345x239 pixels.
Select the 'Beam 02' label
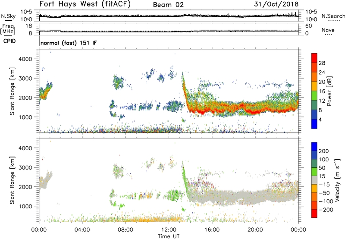click(x=168, y=5)
